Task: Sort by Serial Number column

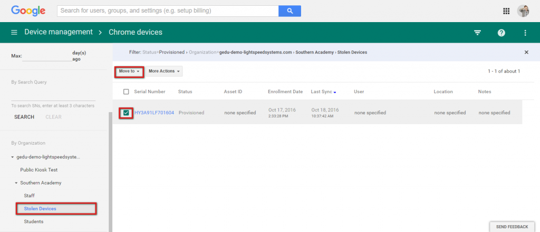Action: [149, 92]
